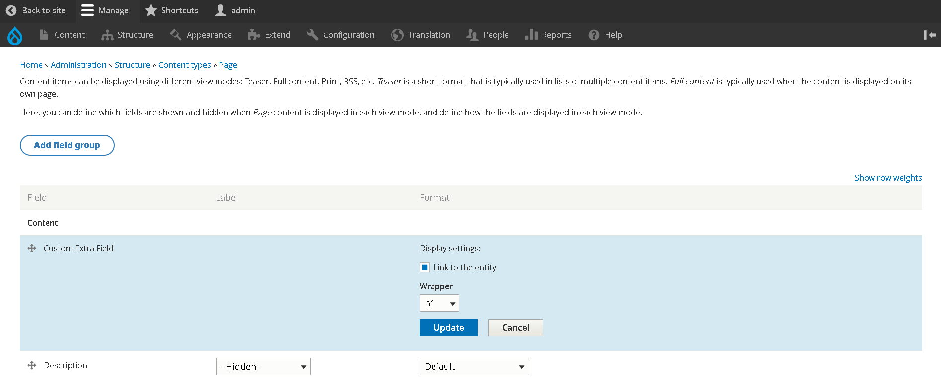The height and width of the screenshot is (378, 941).
Task: Grab the Custom Extra Field drag handle
Action: pyautogui.click(x=32, y=248)
